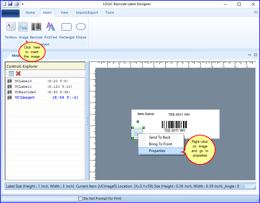Viewport: 260px width, 203px height.
Task: Click the _Angle : 0 status entry
Action: pyautogui.click(x=231, y=186)
